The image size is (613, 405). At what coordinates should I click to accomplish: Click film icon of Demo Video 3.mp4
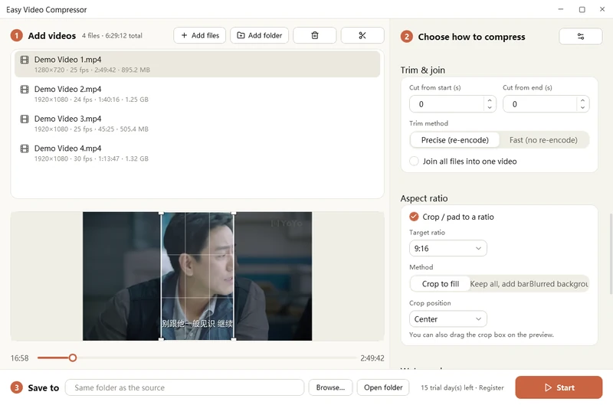(x=25, y=119)
